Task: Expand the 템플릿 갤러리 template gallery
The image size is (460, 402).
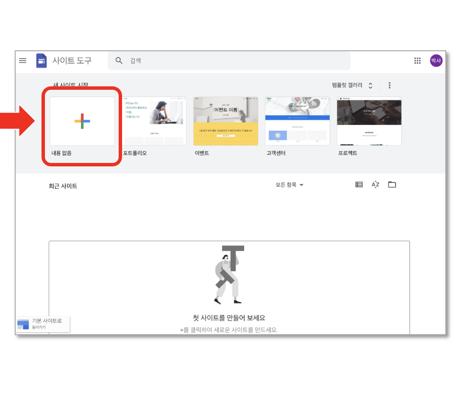Action: 352,85
